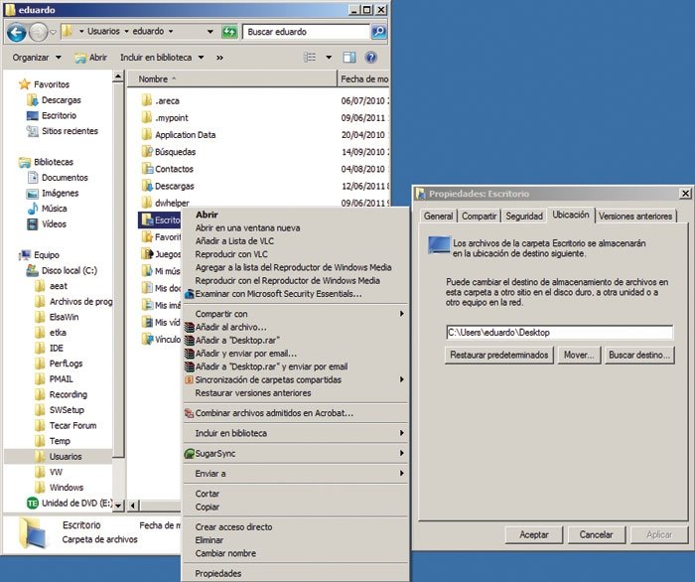This screenshot has width=695, height=582.
Task: Expand the address bar history dropdown
Action: pos(210,32)
